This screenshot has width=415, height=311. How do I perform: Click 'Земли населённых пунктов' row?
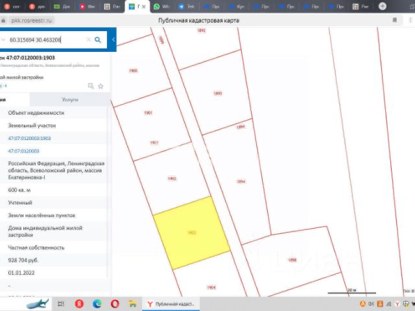[41, 215]
